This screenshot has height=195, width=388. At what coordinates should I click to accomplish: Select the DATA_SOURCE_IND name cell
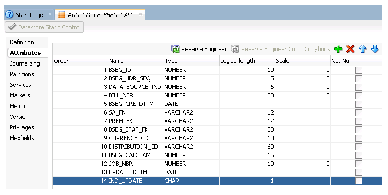click(x=136, y=87)
